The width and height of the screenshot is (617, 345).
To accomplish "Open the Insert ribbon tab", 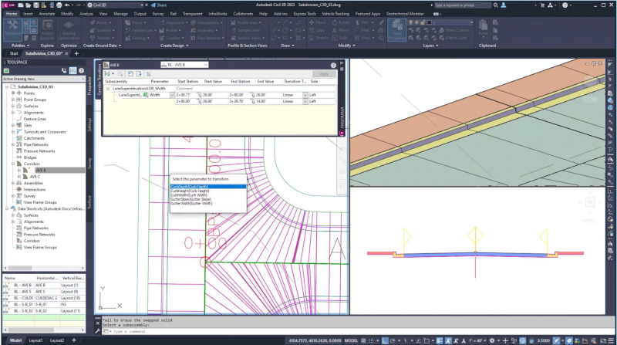I will click(28, 13).
